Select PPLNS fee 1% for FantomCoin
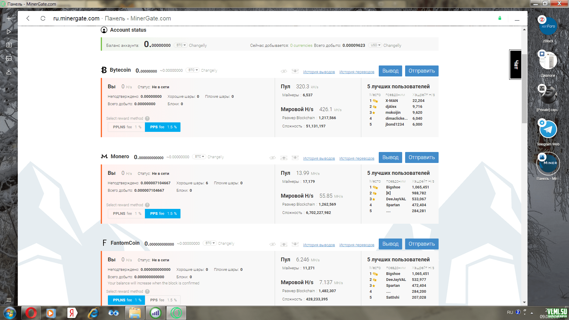 [x=127, y=300]
